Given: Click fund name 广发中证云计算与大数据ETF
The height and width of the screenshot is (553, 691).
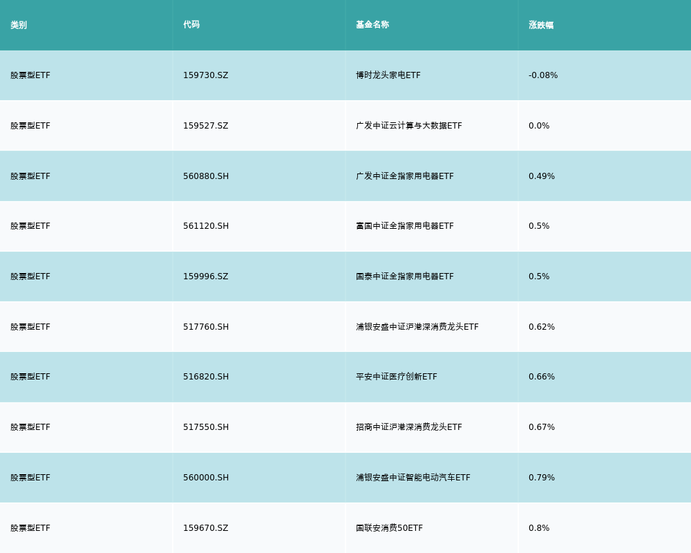Looking at the screenshot, I should point(409,126).
